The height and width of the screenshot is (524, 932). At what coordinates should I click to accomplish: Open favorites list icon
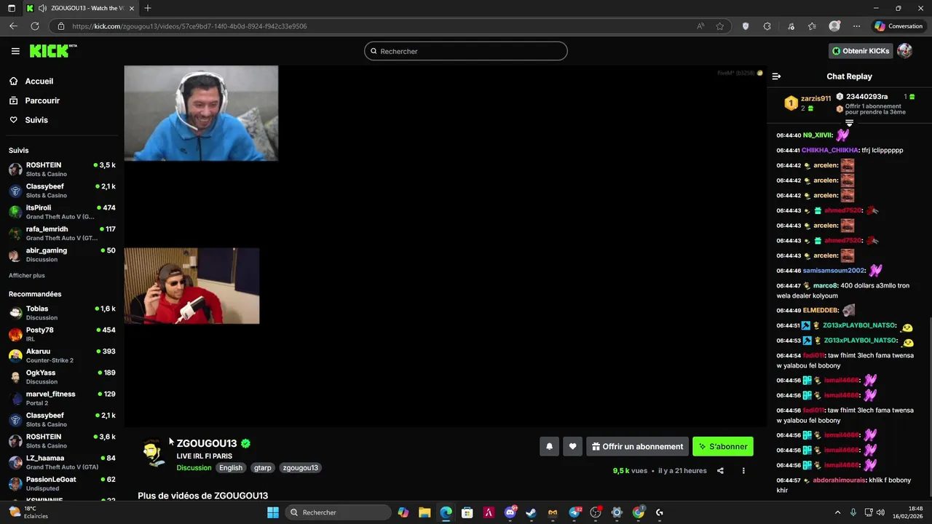click(812, 26)
